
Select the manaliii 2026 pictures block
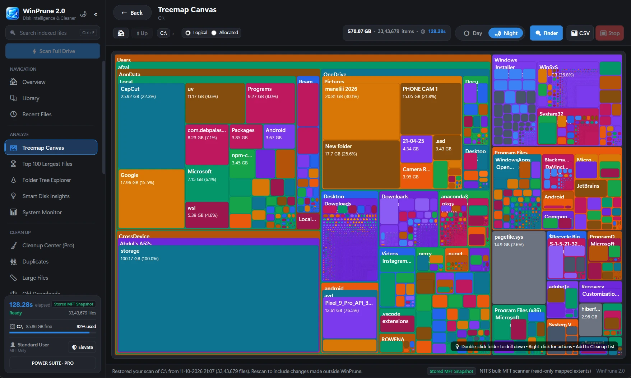[361, 111]
